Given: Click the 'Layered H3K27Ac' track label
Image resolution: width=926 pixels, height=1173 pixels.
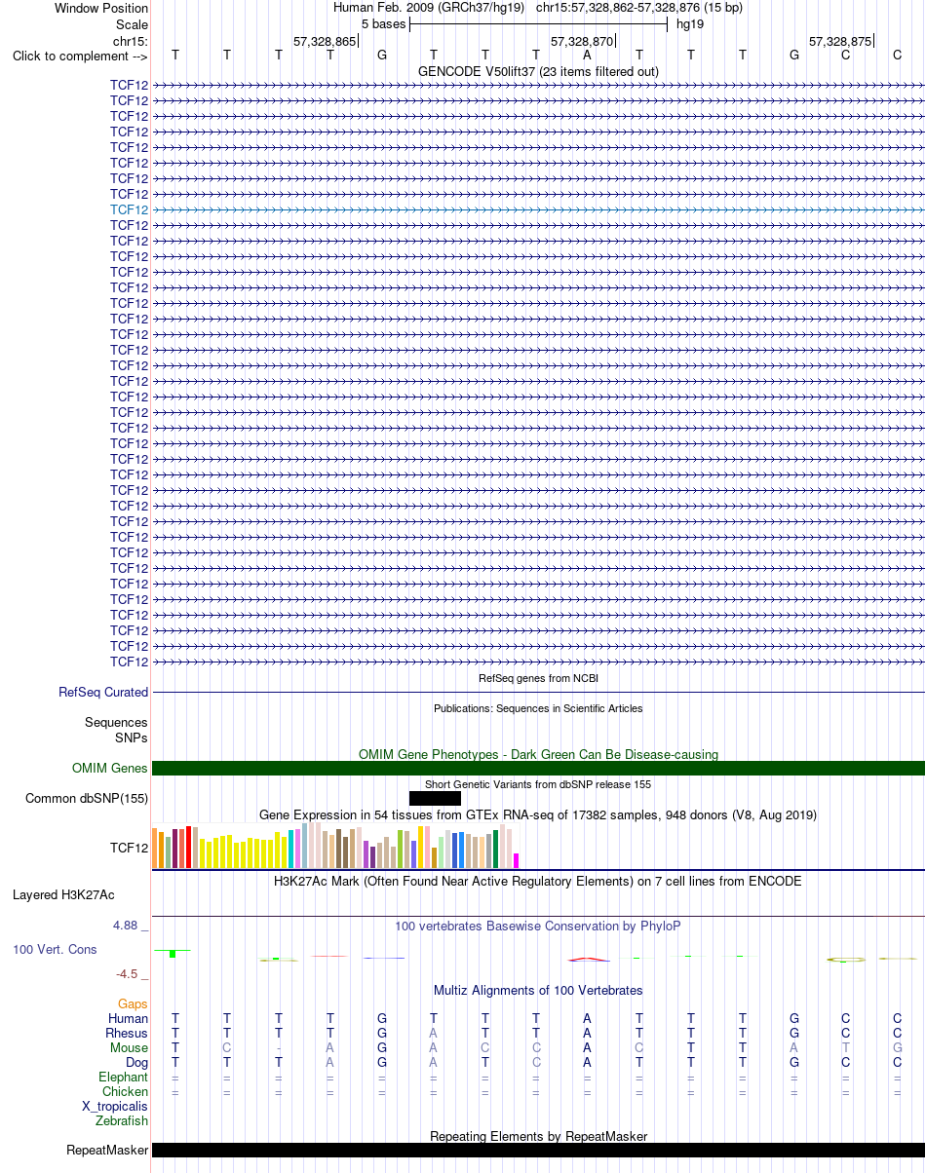Looking at the screenshot, I should (x=63, y=894).
